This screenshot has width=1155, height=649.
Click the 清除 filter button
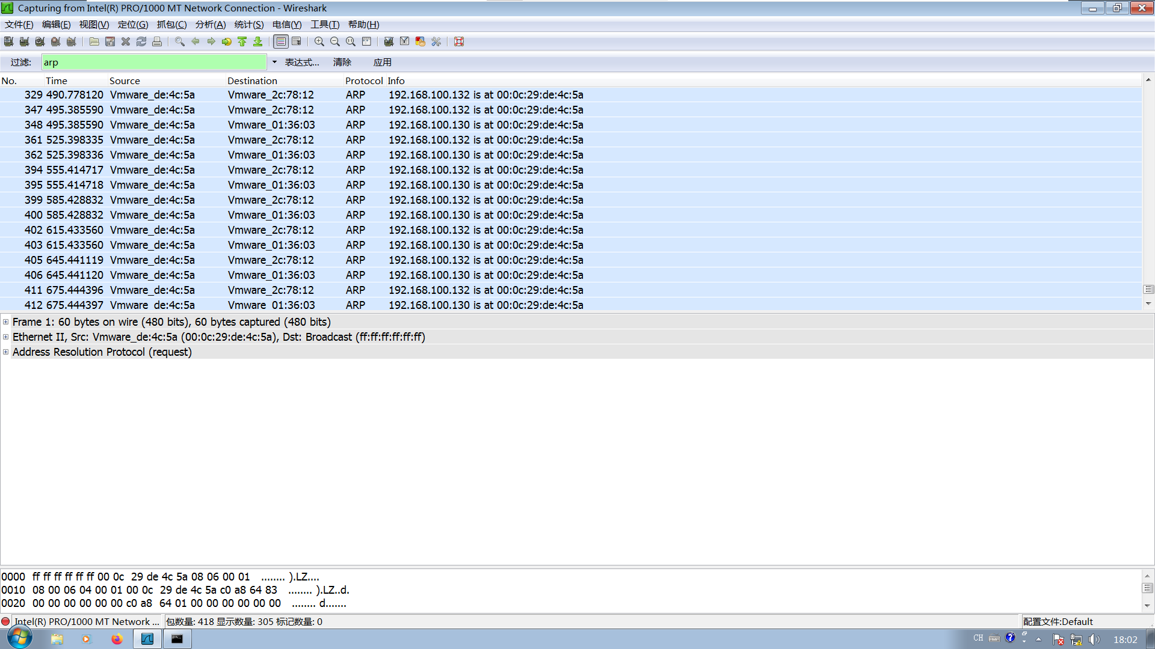(342, 62)
